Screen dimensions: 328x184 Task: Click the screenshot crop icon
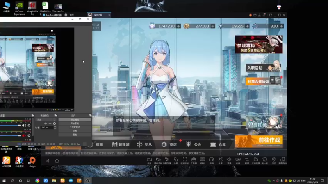point(247,159)
